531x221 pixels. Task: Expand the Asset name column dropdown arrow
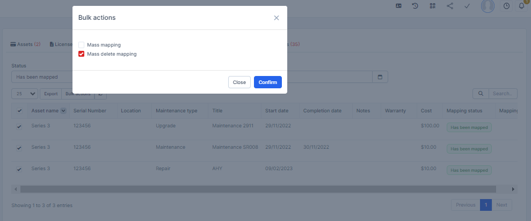coord(63,111)
